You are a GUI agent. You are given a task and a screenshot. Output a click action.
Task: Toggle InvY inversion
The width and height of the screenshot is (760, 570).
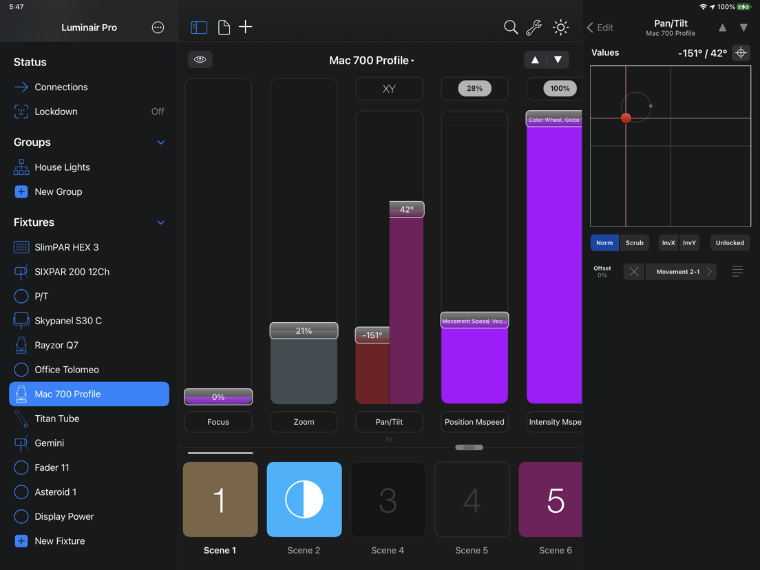tap(689, 243)
